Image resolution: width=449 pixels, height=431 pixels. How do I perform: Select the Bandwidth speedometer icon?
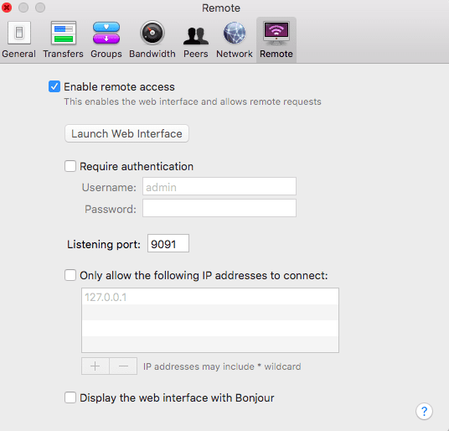[x=152, y=33]
